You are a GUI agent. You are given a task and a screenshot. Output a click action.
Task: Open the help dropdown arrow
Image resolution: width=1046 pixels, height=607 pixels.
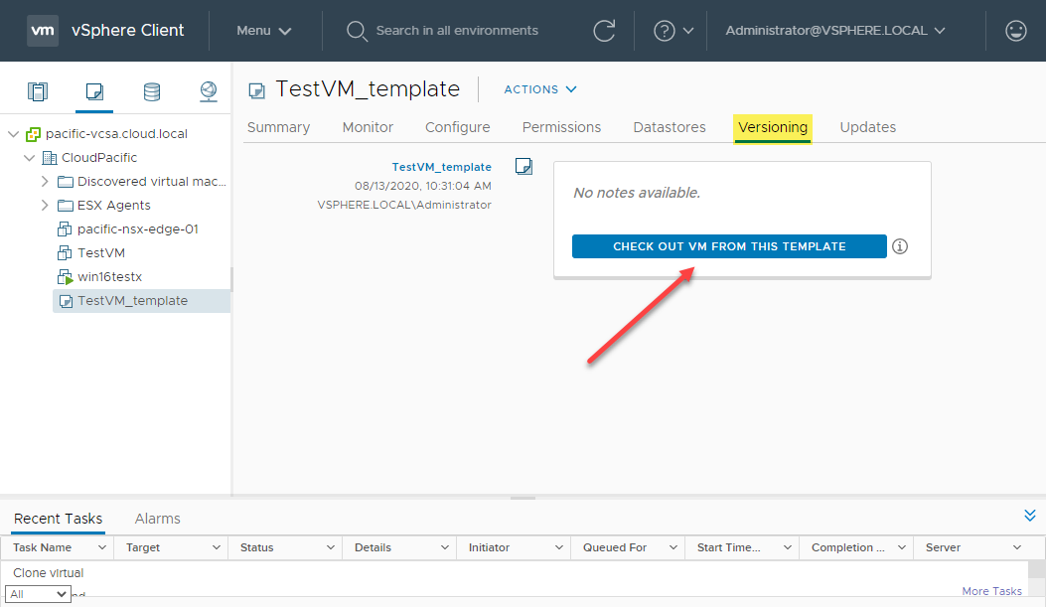[x=688, y=31]
